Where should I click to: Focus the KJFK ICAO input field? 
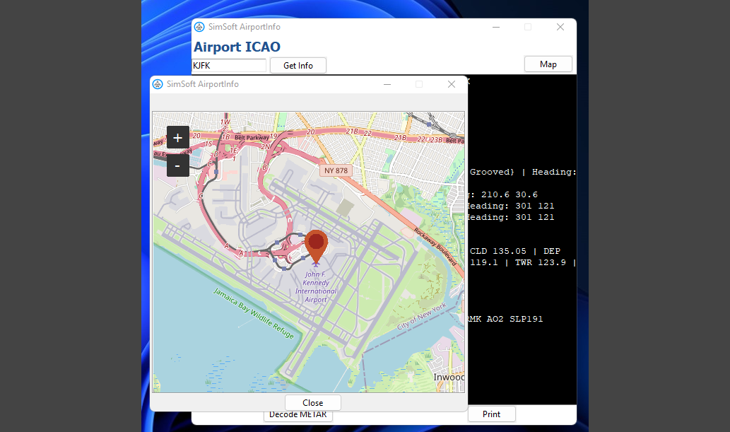(x=229, y=65)
